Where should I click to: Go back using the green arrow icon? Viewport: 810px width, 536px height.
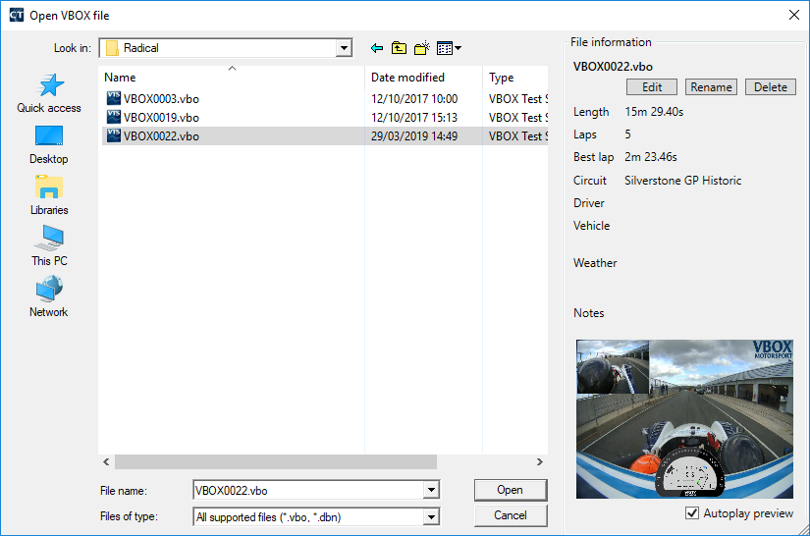point(377,48)
